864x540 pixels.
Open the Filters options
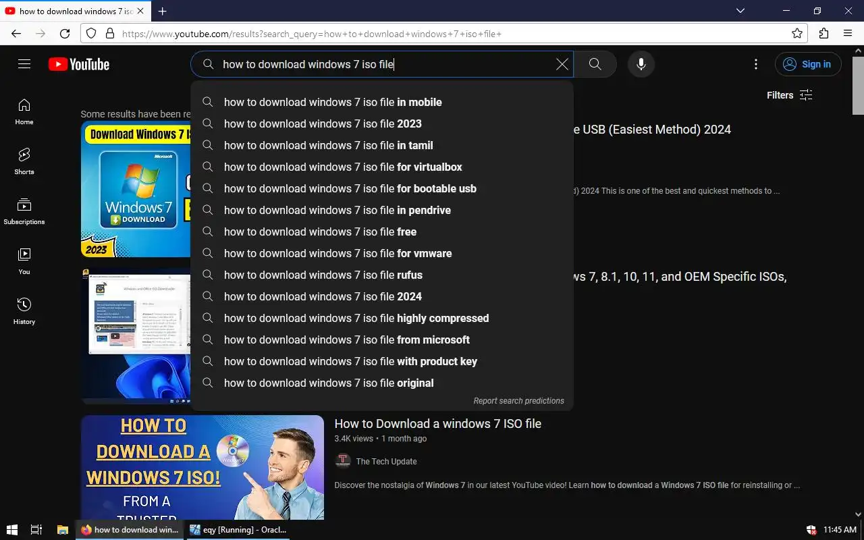(789, 95)
